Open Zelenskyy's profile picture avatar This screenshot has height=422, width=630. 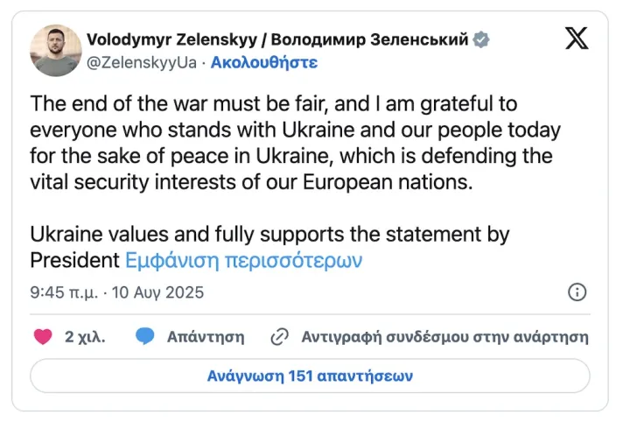click(56, 50)
